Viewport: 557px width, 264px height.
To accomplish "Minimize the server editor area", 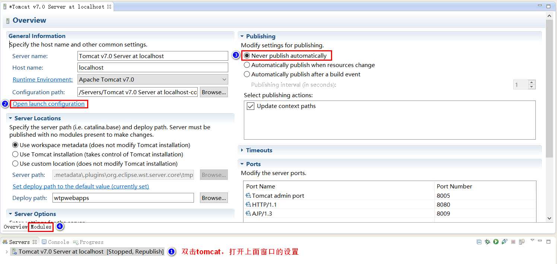I will pos(540,6).
